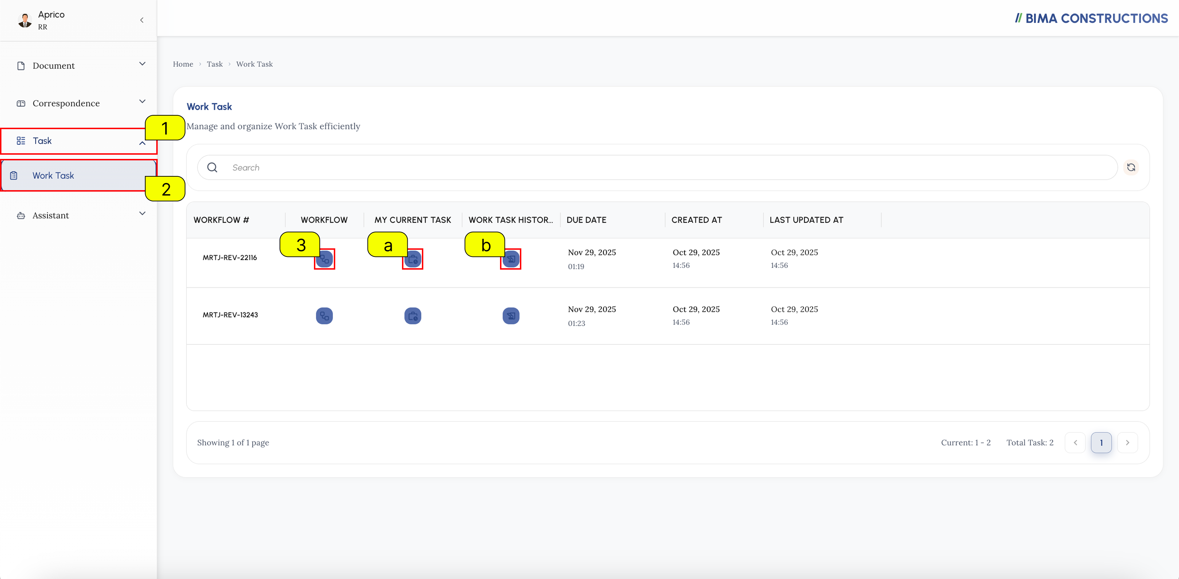Click Work Task in the breadcrumb

(x=255, y=64)
